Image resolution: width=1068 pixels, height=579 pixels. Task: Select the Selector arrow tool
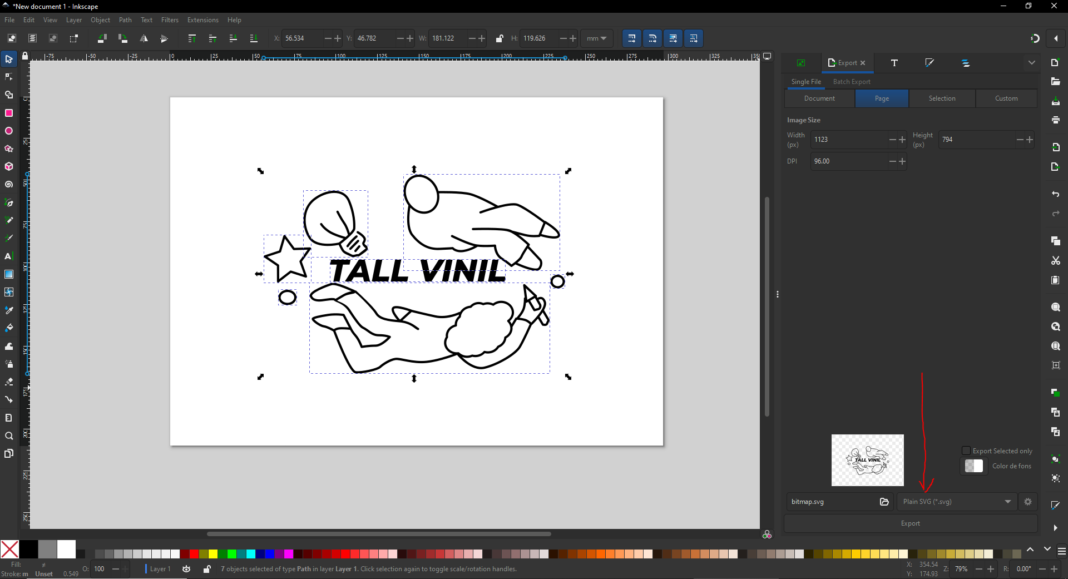[9, 59]
